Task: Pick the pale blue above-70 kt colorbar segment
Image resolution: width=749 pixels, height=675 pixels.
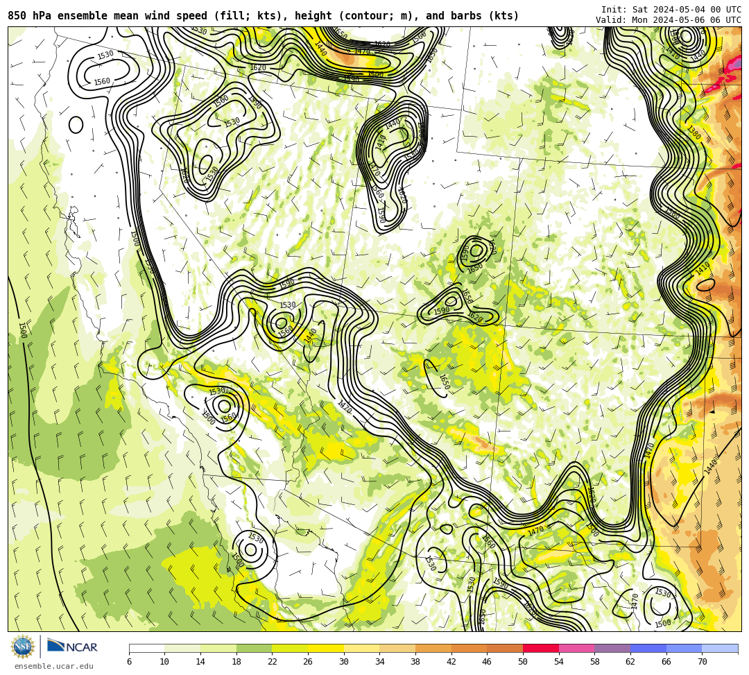Action: [720, 648]
